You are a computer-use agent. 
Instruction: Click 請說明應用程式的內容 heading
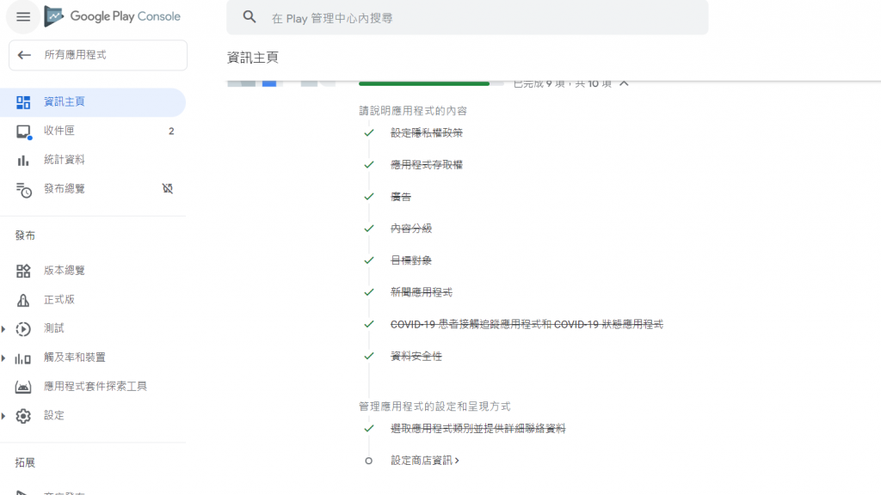tap(413, 111)
